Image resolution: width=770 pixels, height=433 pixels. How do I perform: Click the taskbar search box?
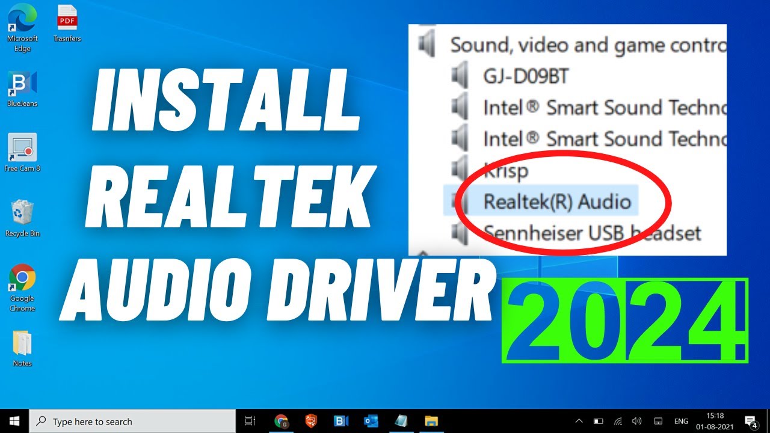pyautogui.click(x=132, y=421)
